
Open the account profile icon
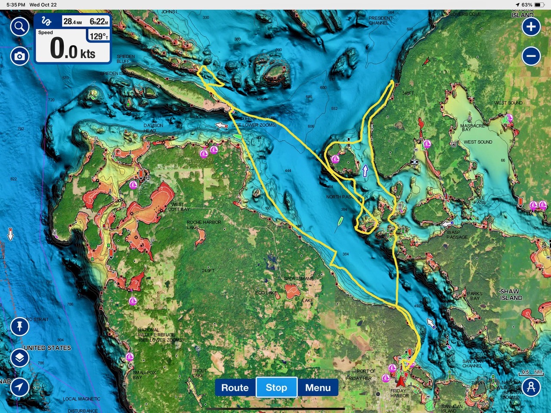pyautogui.click(x=531, y=387)
